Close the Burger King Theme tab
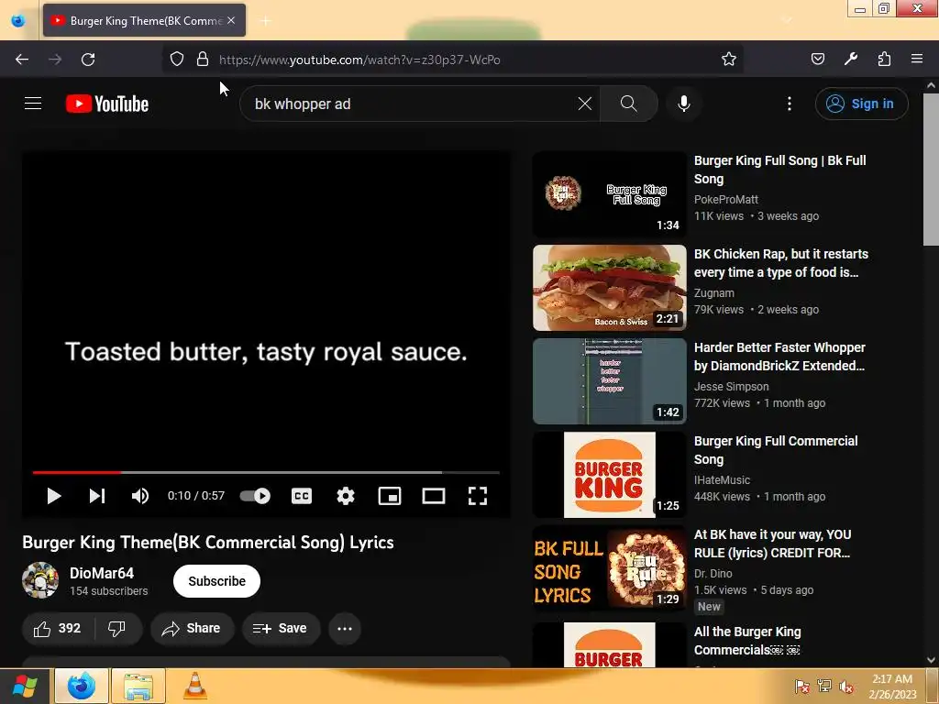 pos(231,20)
